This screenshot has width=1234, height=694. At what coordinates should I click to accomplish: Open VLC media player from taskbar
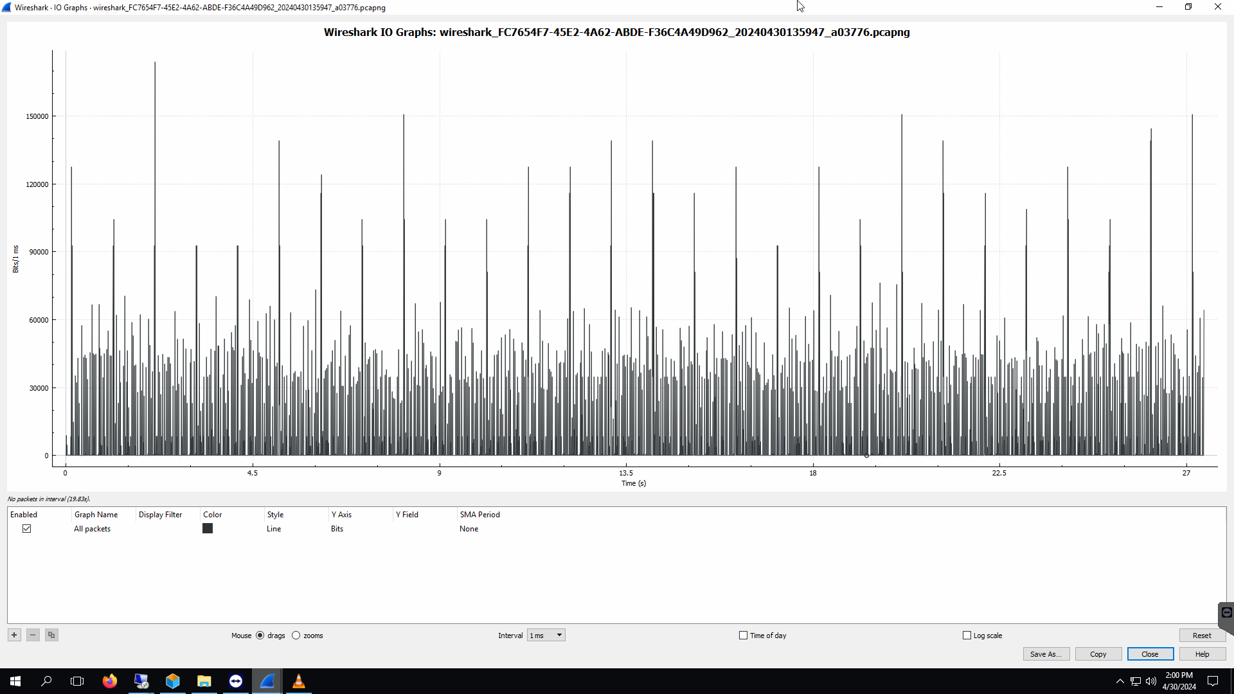[299, 681]
